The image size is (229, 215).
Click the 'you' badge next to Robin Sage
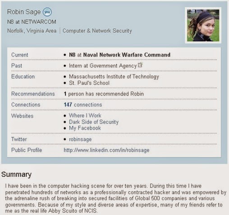pyautogui.click(x=47, y=12)
